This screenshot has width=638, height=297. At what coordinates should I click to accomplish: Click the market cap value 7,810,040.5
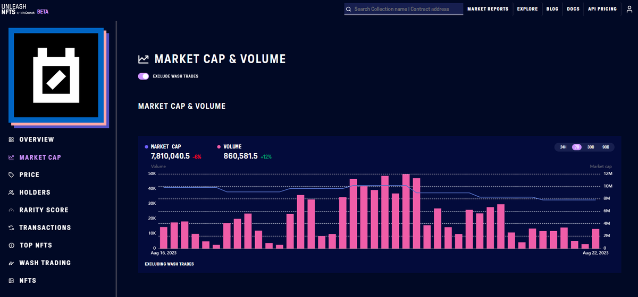tap(171, 156)
